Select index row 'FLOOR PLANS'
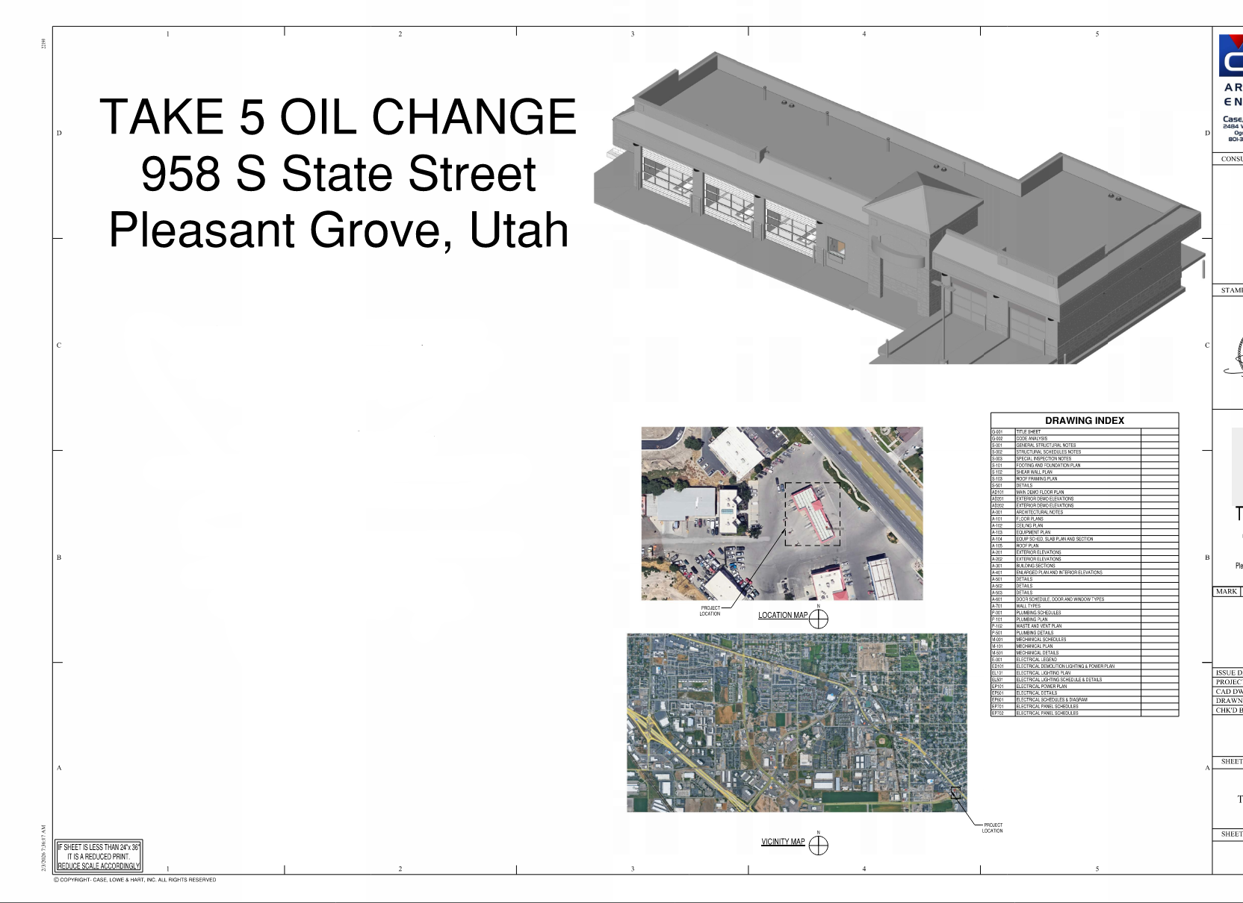 point(1085,519)
